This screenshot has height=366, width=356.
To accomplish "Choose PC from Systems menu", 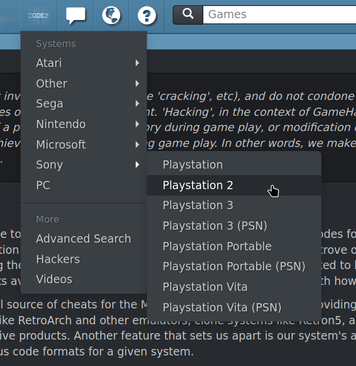I will tap(83, 185).
